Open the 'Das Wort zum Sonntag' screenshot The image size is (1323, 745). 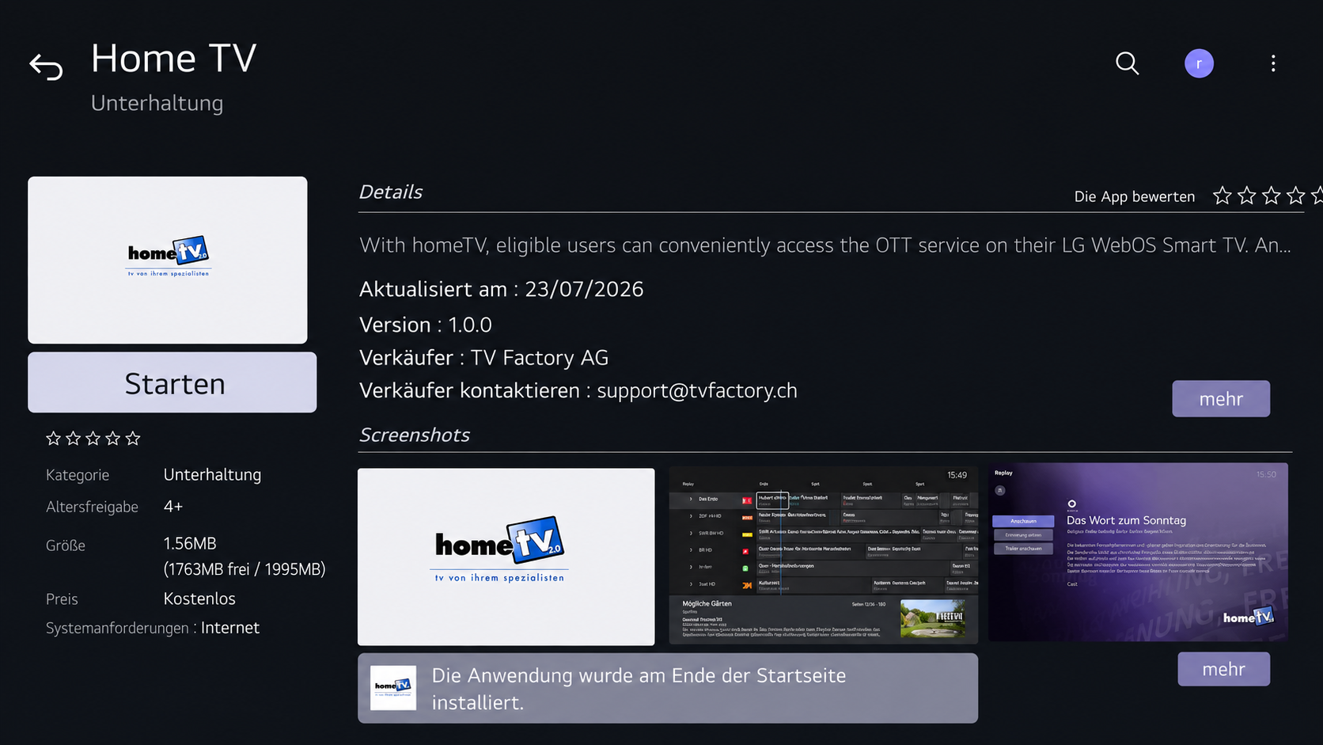1138,552
